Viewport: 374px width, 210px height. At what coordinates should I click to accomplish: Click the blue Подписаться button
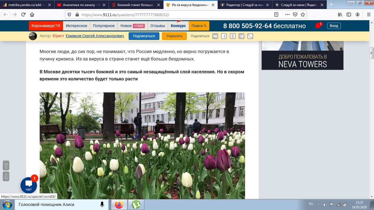pyautogui.click(x=144, y=36)
